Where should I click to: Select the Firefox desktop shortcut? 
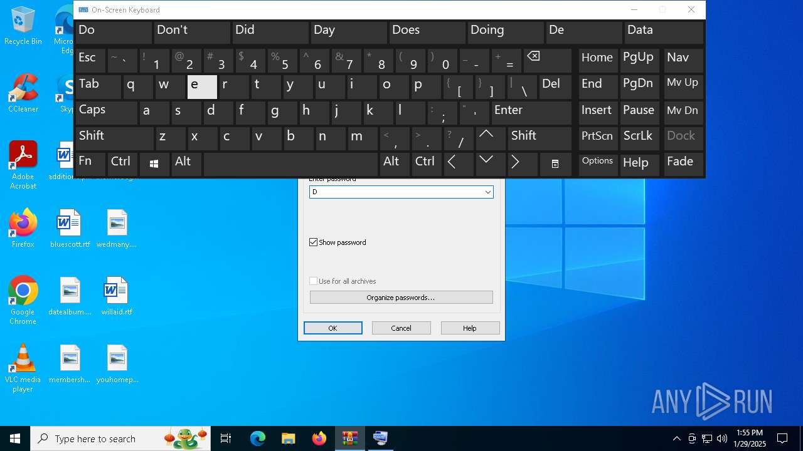(23, 229)
